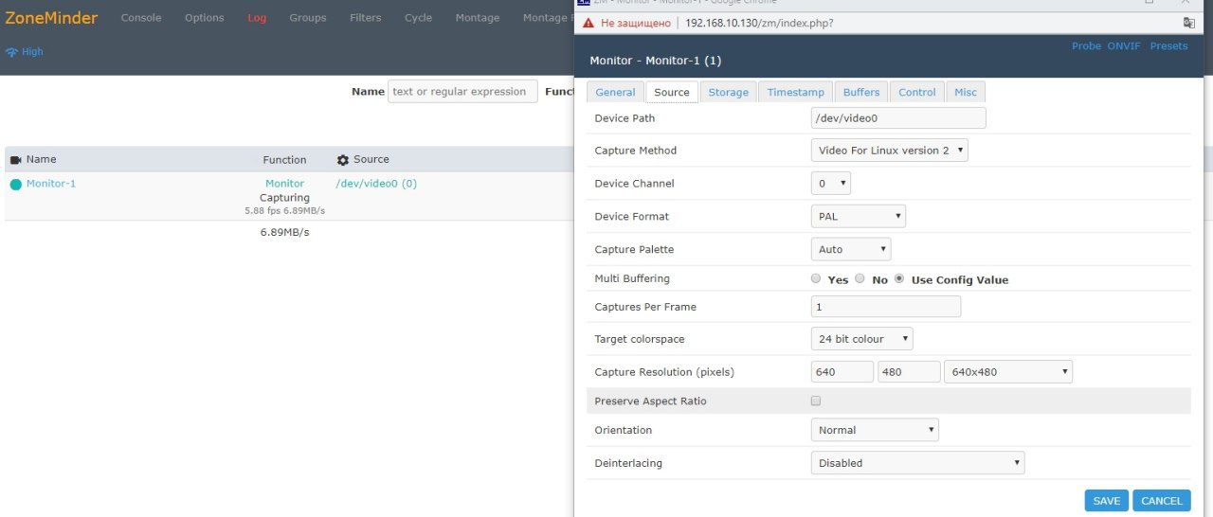Click the ZoneMinder logo link
Screen dimensions: 1213x517
(51, 17)
